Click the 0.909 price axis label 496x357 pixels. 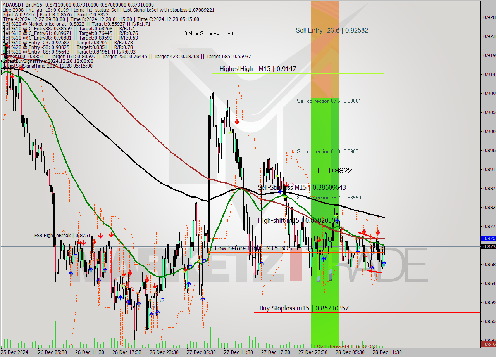489,93
